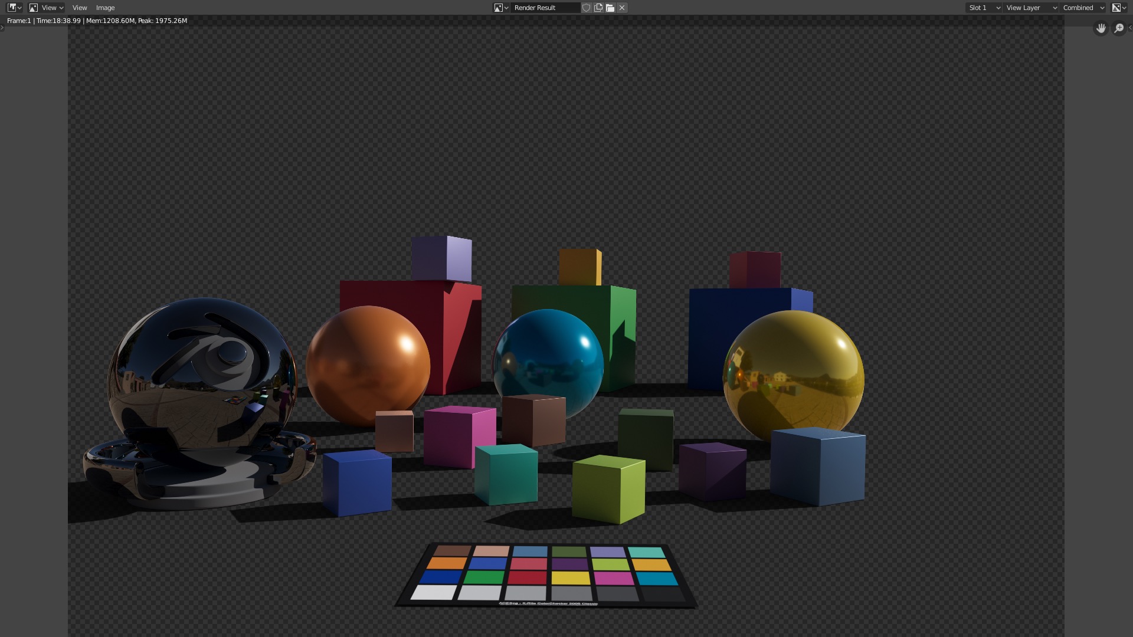Open the View menu
Image resolution: width=1133 pixels, height=637 pixels.
coord(79,8)
